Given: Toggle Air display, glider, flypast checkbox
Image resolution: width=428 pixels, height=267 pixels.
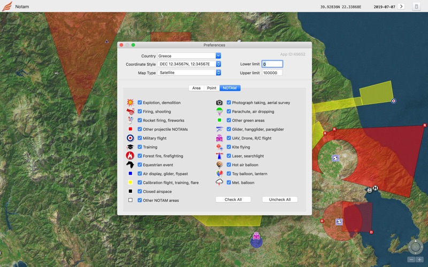Looking at the screenshot, I should point(140,174).
